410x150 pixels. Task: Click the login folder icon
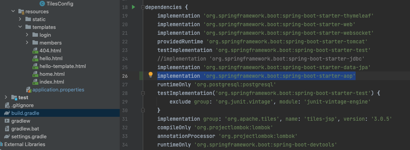[x=35, y=35]
